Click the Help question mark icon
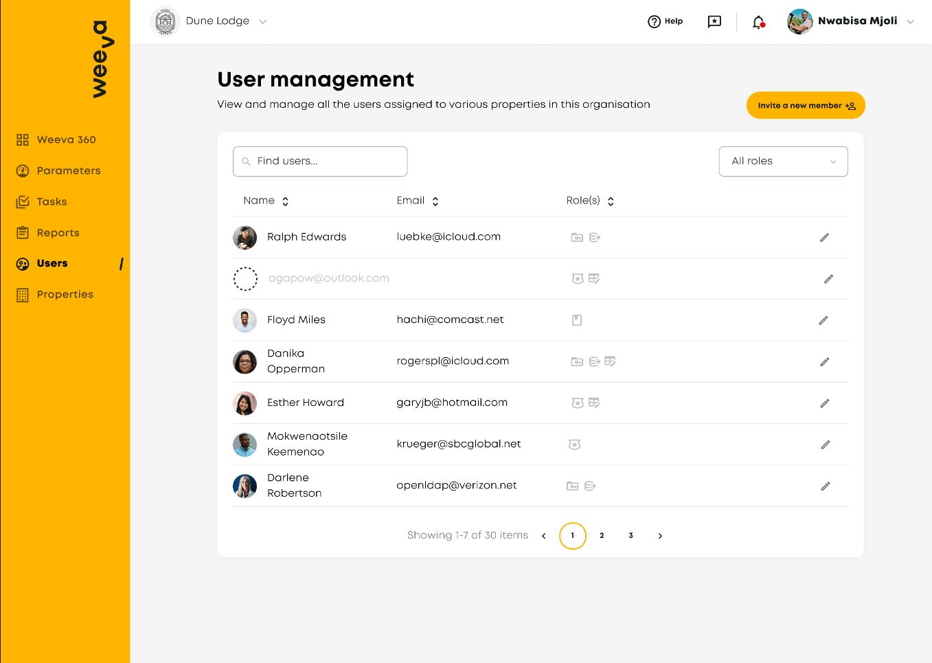932x663 pixels. pos(654,22)
